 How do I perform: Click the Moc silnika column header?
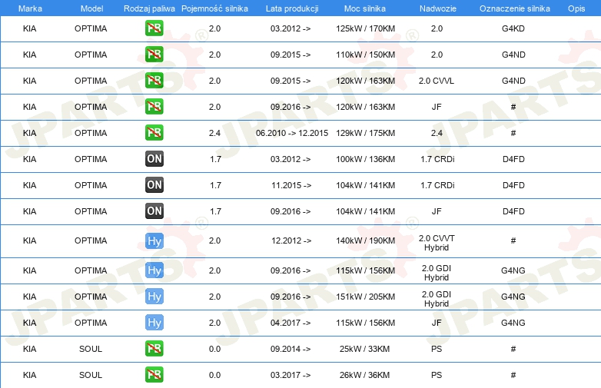tap(365, 8)
